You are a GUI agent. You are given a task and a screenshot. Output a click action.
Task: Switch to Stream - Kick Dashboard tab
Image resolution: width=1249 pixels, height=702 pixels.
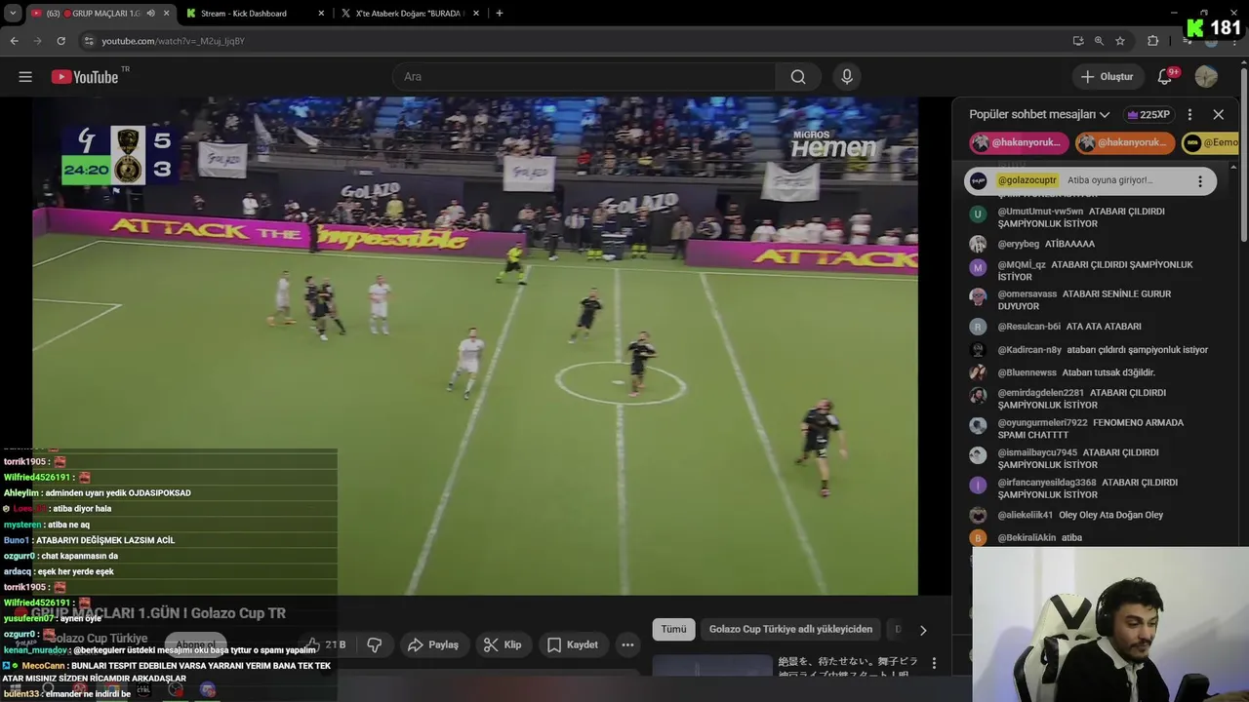(256, 14)
